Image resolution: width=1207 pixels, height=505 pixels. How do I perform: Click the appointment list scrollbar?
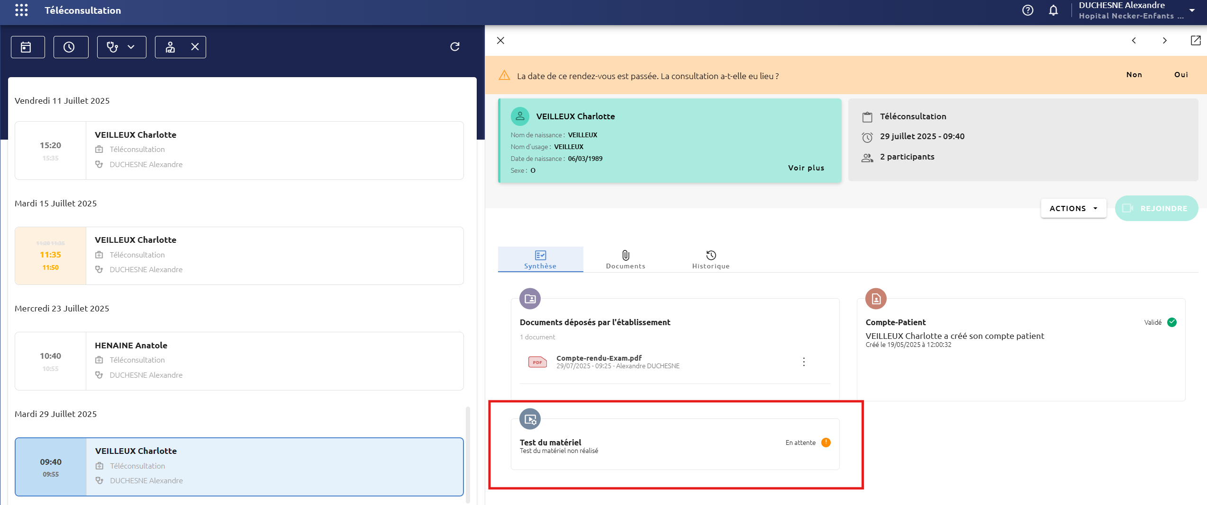point(468,454)
